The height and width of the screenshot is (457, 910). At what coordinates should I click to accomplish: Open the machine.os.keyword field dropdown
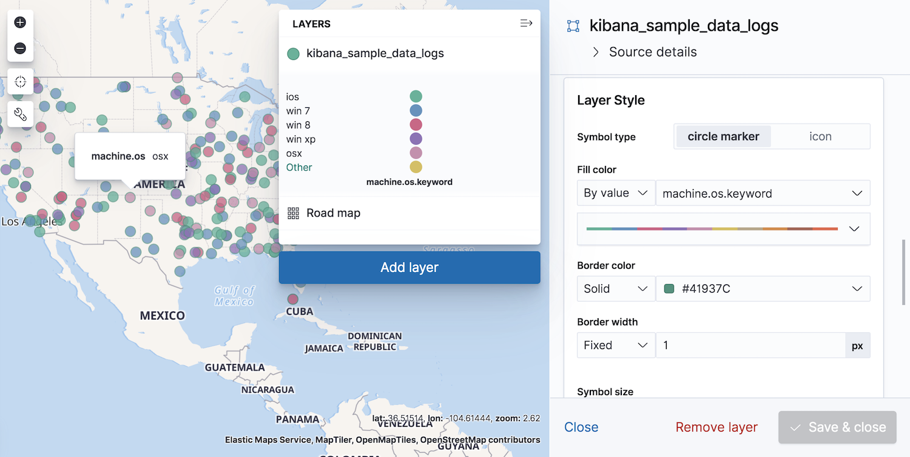[x=763, y=193]
